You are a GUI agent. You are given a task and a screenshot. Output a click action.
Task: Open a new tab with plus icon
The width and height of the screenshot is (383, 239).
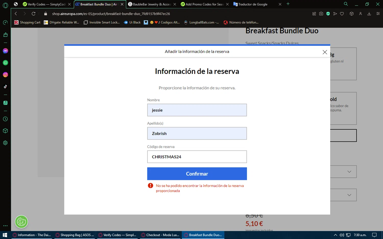point(288,4)
